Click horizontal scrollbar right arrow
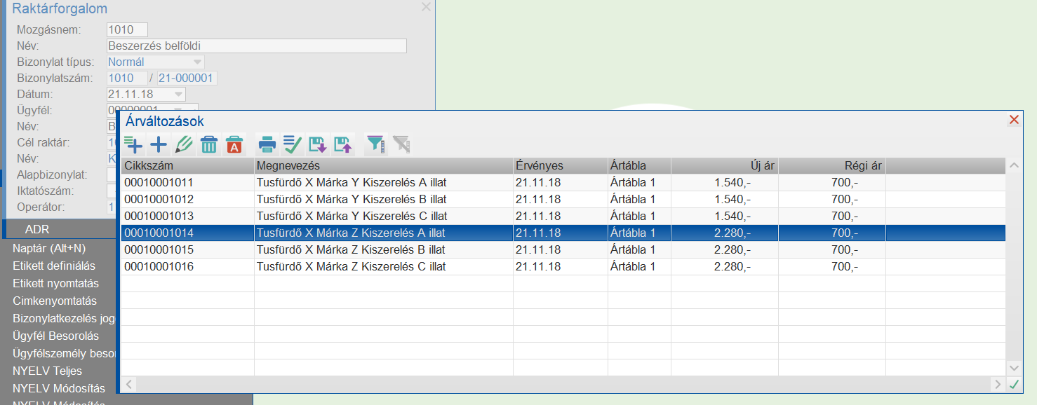 [x=998, y=384]
